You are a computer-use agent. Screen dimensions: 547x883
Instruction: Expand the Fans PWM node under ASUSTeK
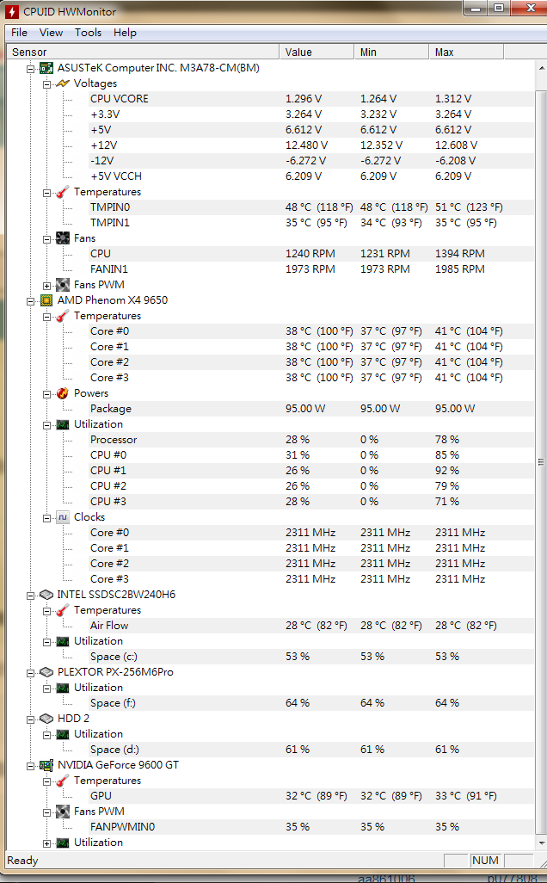click(47, 285)
